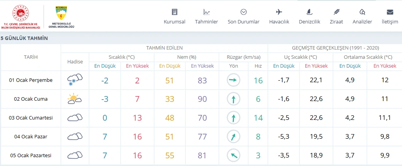This screenshot has height=166, width=402.
Task: Click extreme low -5,3 for 04 Ocak
Action: point(284,136)
